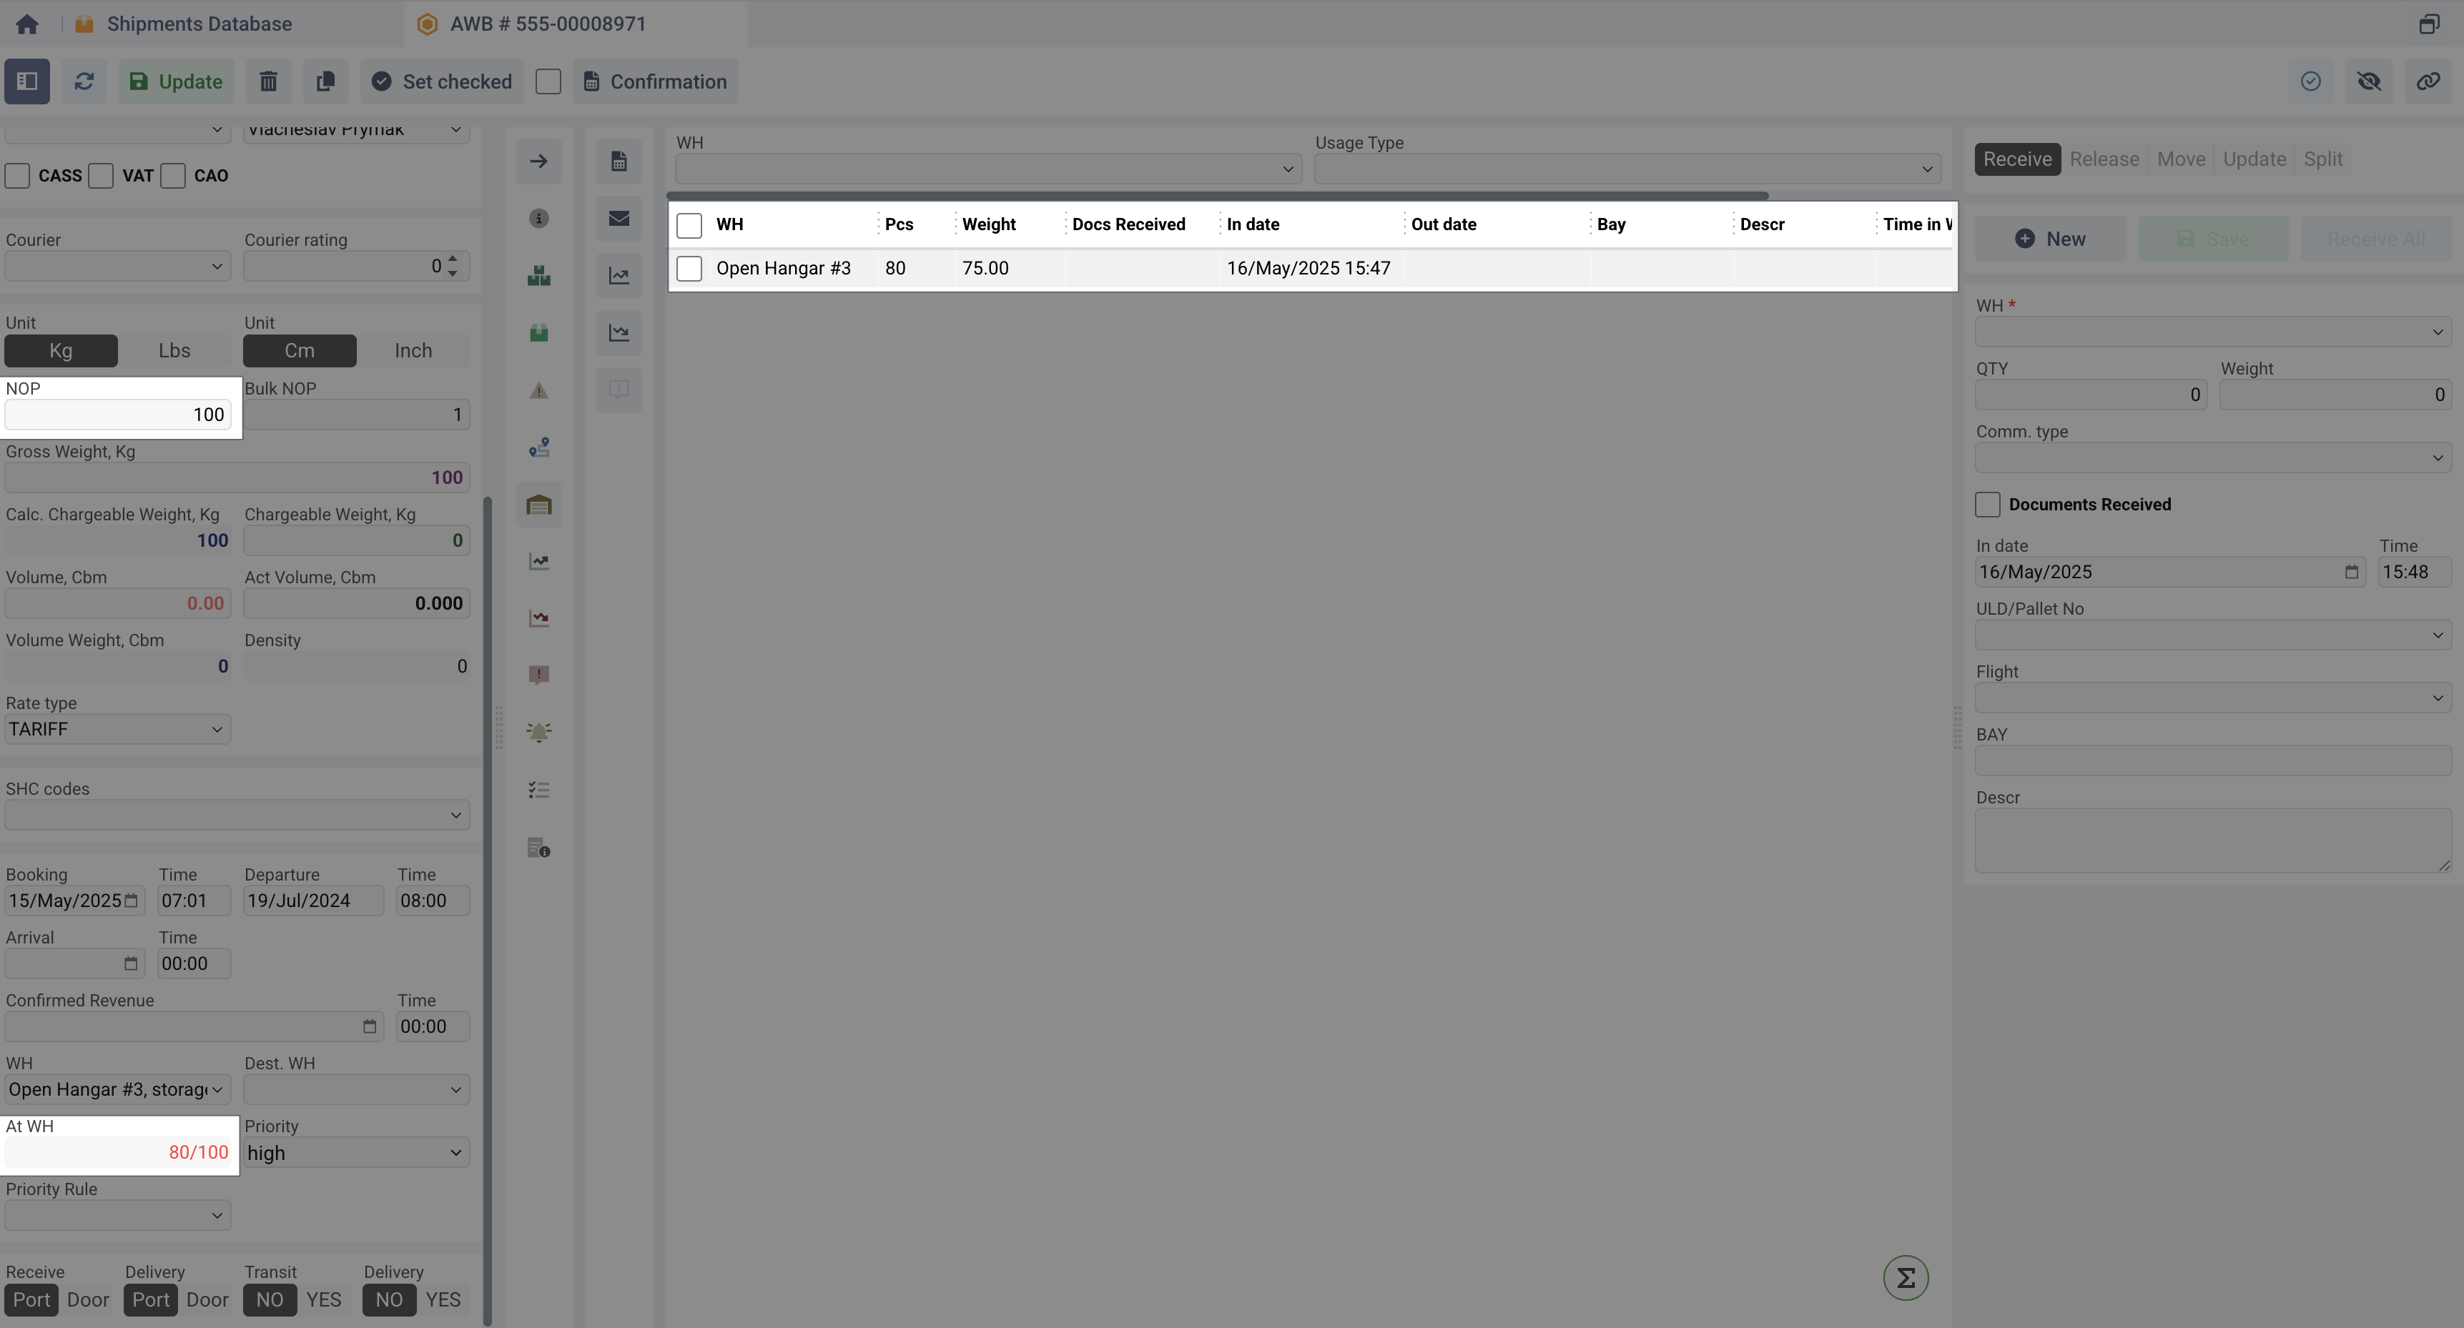Select the Open Hangar #3 row checkbox
This screenshot has height=1328, width=2464.
coord(689,269)
